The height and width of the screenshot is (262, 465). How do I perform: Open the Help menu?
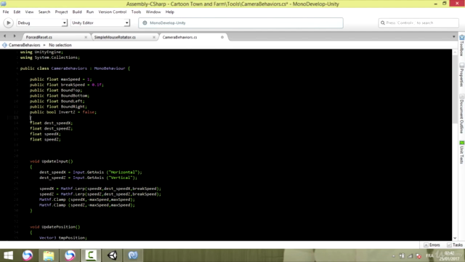tap(169, 12)
